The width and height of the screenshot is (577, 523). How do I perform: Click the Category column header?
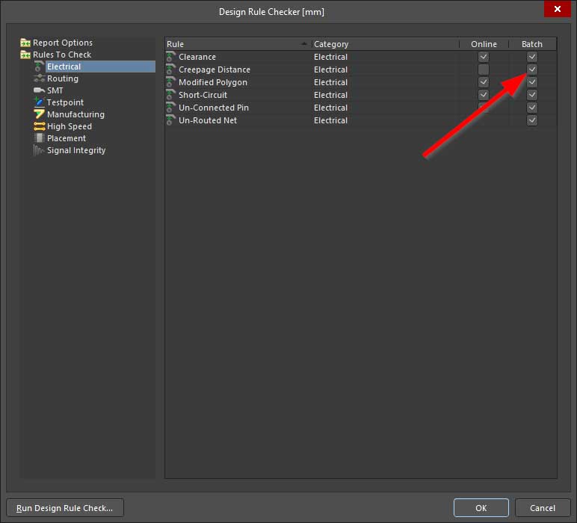coord(384,44)
